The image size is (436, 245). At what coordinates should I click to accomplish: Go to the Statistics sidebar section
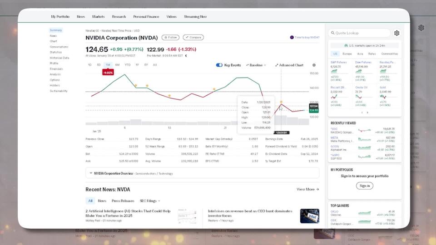pyautogui.click(x=56, y=52)
